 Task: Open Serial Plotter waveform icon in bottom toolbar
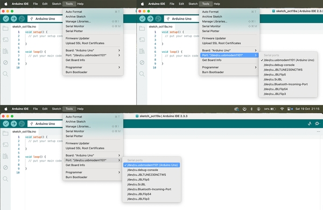pyautogui.click(x=310, y=124)
